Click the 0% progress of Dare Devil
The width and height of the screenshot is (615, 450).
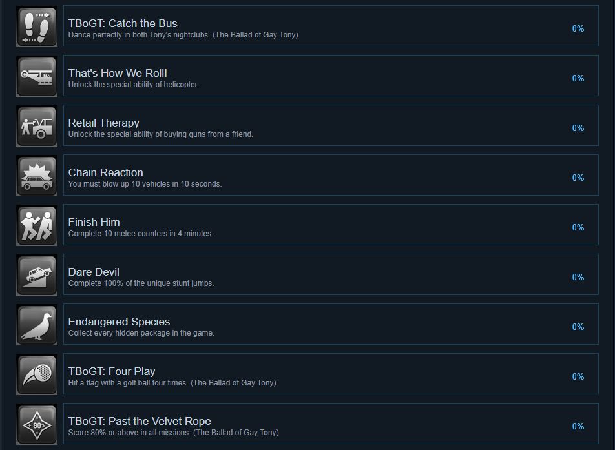tap(578, 277)
